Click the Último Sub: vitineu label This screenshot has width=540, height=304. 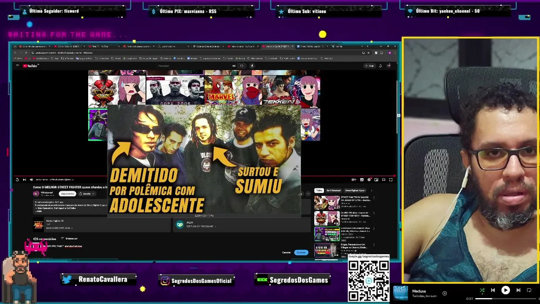coord(307,11)
